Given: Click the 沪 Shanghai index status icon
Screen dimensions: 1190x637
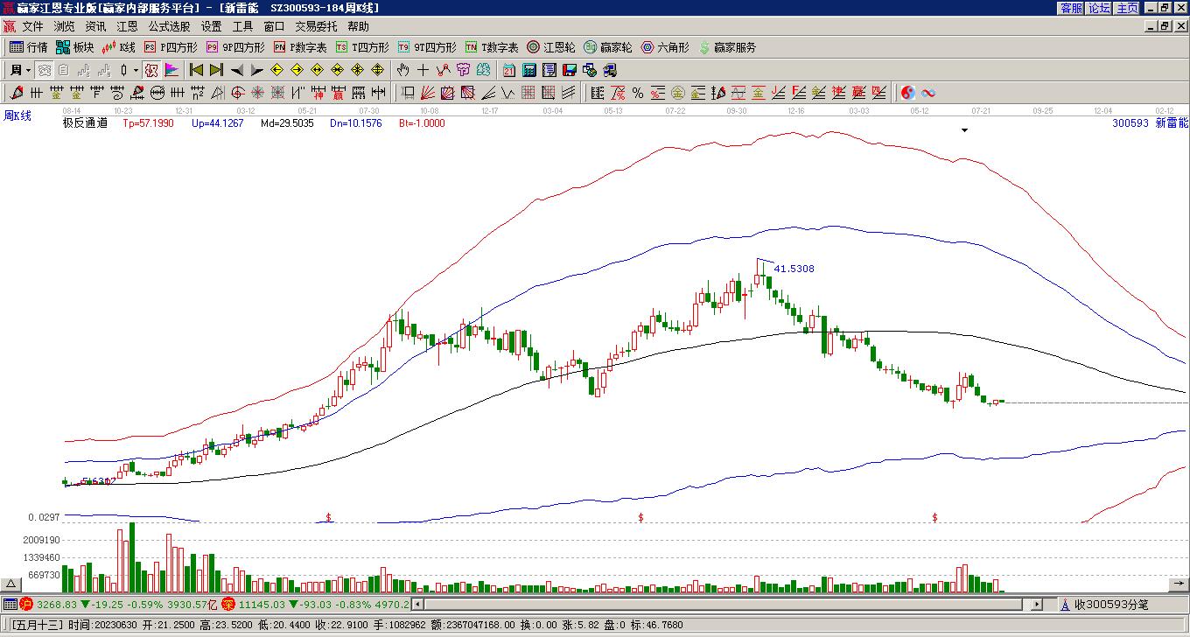Looking at the screenshot, I should pyautogui.click(x=26, y=604).
